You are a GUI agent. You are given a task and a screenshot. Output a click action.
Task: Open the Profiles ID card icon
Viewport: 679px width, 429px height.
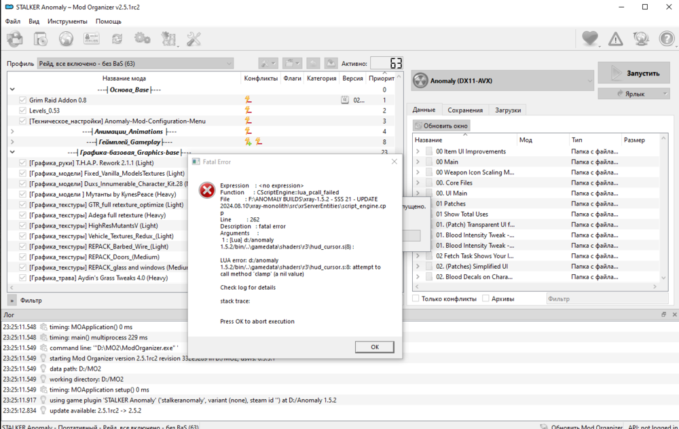pyautogui.click(x=91, y=39)
